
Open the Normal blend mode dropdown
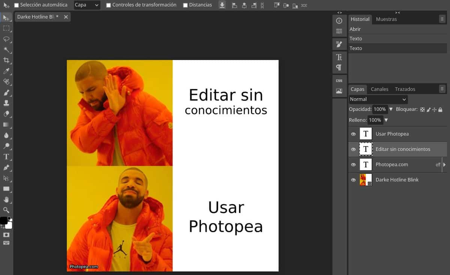(x=377, y=99)
